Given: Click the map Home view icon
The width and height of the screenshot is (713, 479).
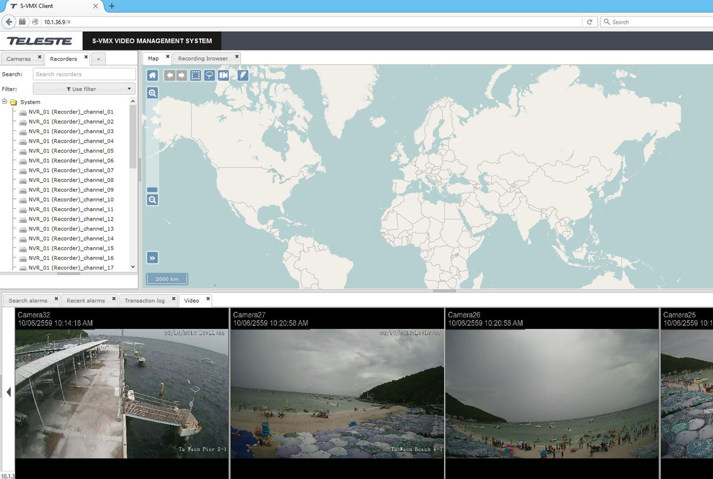Looking at the screenshot, I should tap(152, 75).
